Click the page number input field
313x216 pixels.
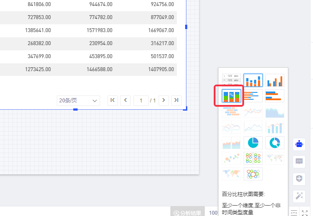pyautogui.click(x=141, y=100)
